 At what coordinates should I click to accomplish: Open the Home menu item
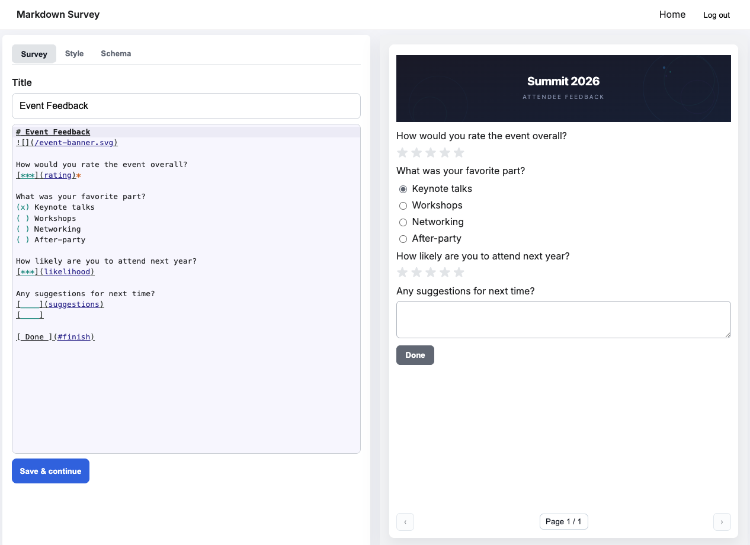672,14
